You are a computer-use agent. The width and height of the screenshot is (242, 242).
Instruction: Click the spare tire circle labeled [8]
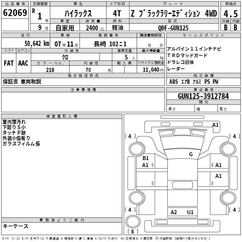pyautogui.click(x=133, y=222)
